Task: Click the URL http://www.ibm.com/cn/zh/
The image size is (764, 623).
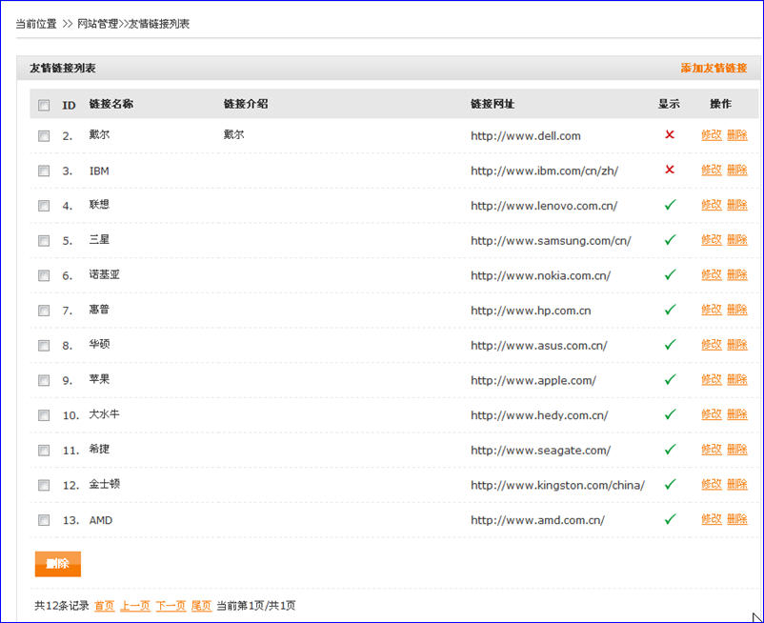Action: point(544,171)
